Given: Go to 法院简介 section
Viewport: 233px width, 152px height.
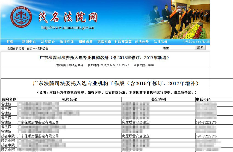Looking at the screenshot, I should pyautogui.click(x=48, y=42).
